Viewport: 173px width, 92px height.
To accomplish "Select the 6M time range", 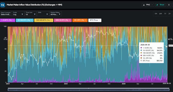I will coord(161,14).
